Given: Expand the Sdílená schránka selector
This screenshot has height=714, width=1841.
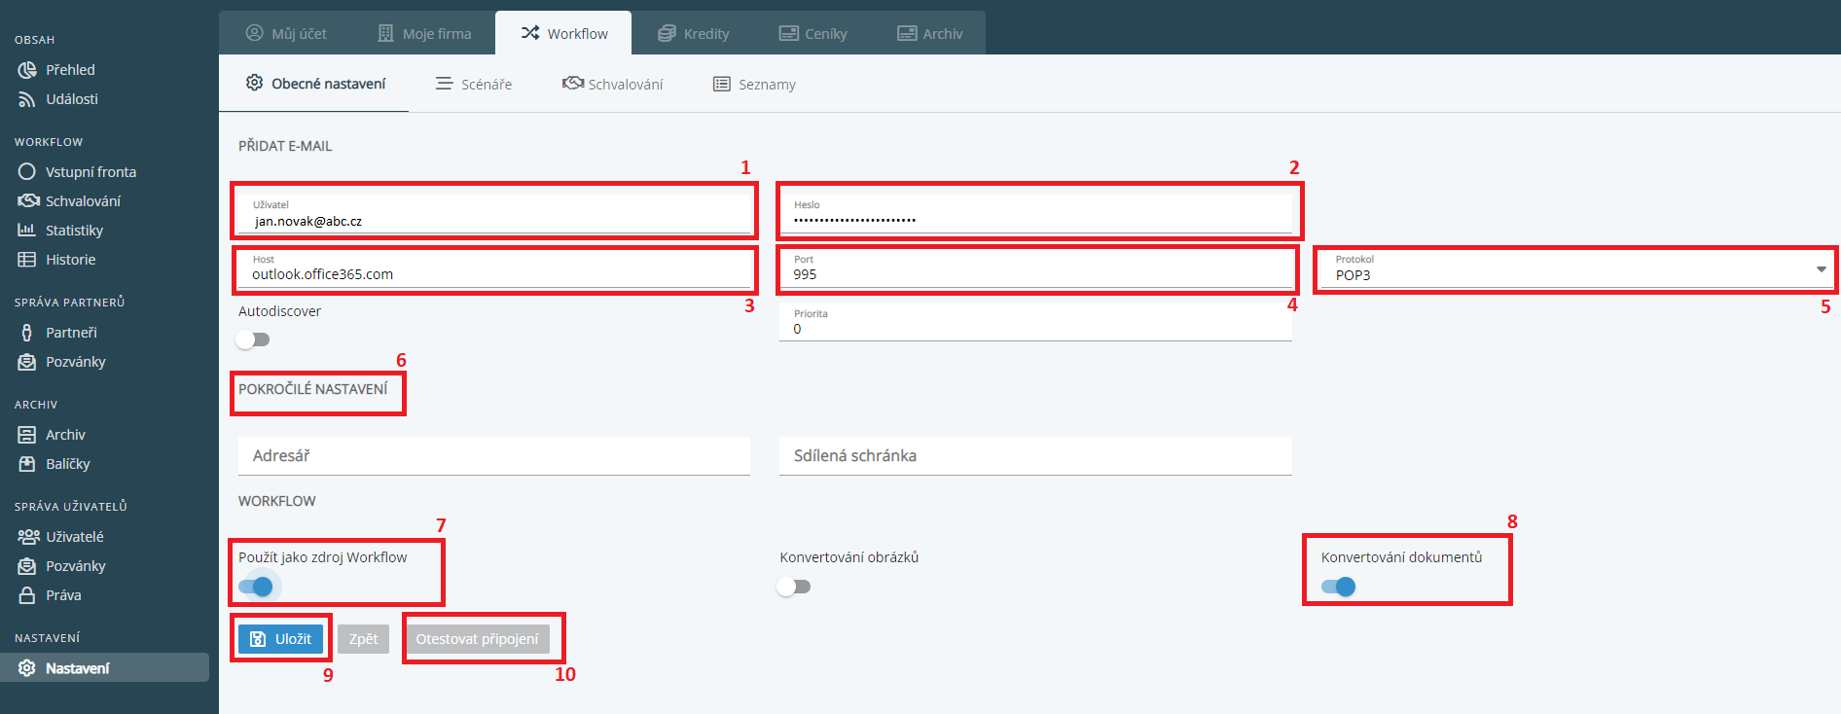Looking at the screenshot, I should click(1034, 455).
